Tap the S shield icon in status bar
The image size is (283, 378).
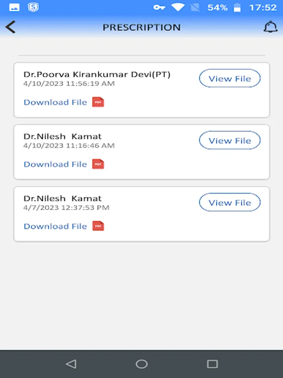[33, 7]
